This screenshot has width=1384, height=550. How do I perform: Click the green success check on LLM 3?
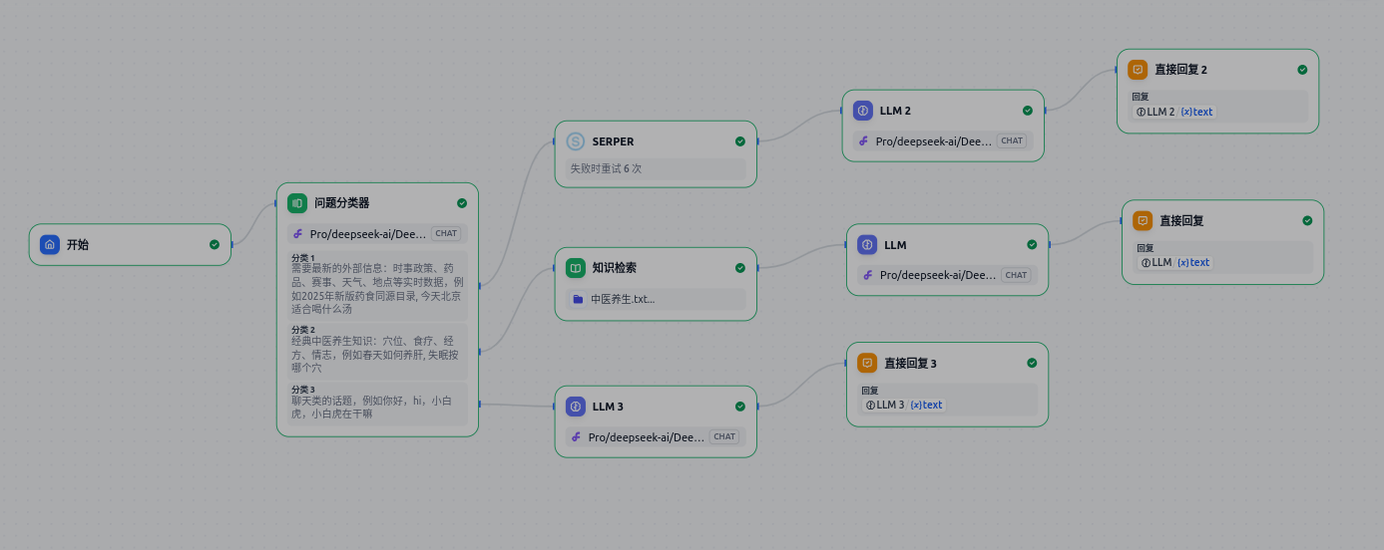[x=740, y=407]
